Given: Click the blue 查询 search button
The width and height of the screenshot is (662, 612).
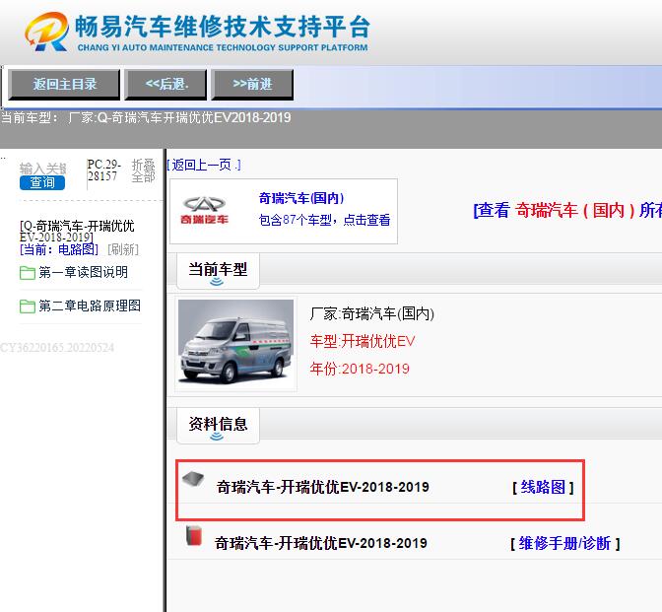Looking at the screenshot, I should pyautogui.click(x=42, y=183).
